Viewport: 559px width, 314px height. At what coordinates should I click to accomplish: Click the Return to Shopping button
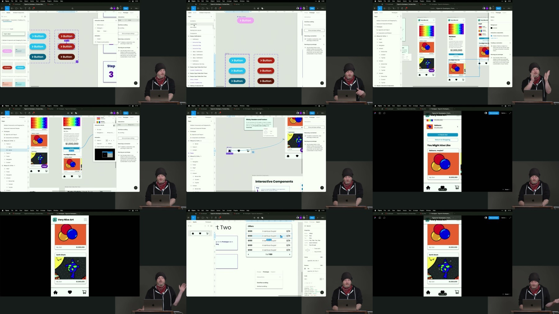443,140
